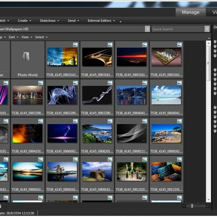Click the file-type badge on the blue harbor city thumbnail
The width and height of the screenshot is (217, 217).
145,83
